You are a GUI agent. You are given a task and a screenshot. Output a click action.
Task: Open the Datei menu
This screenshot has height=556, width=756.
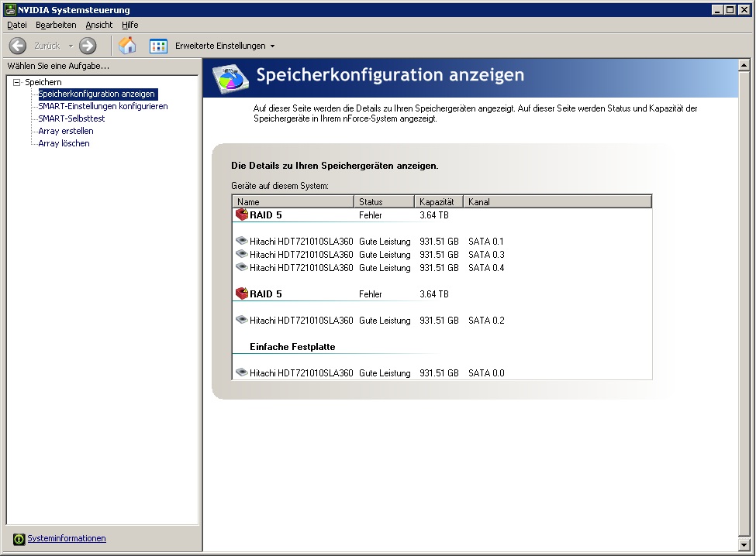point(17,25)
